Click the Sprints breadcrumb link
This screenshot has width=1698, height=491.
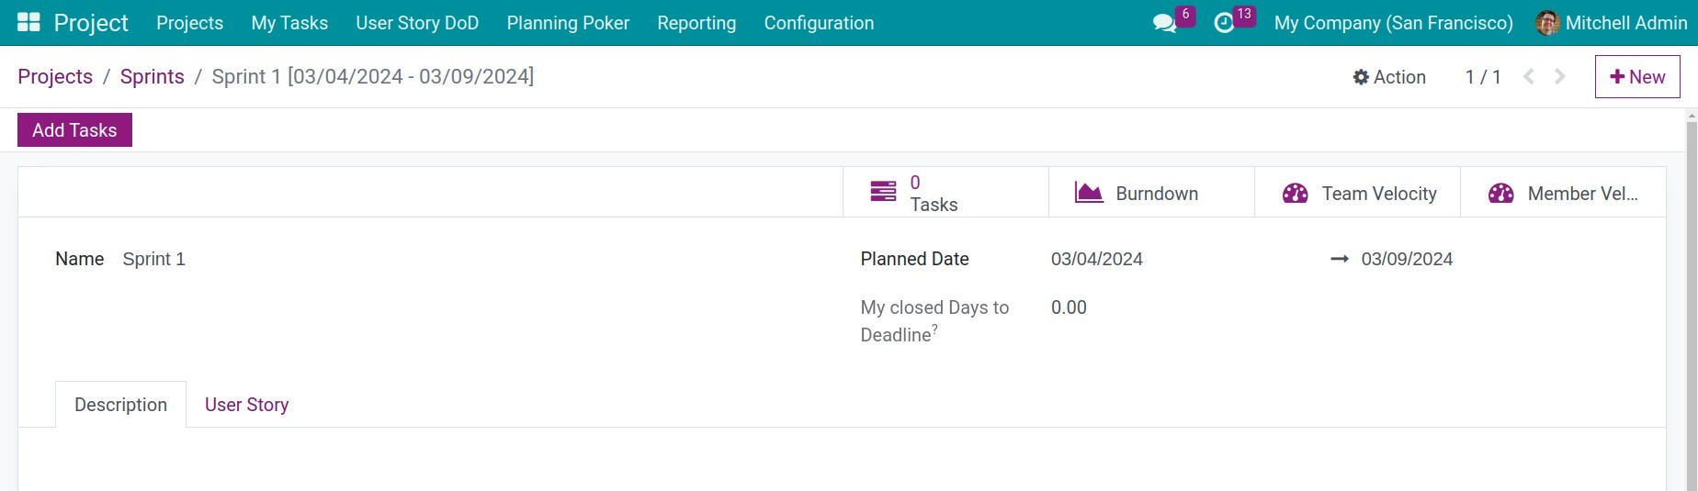pos(152,76)
